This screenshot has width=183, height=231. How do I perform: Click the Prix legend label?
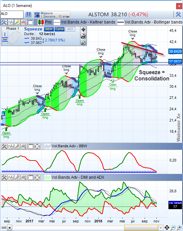point(48,22)
